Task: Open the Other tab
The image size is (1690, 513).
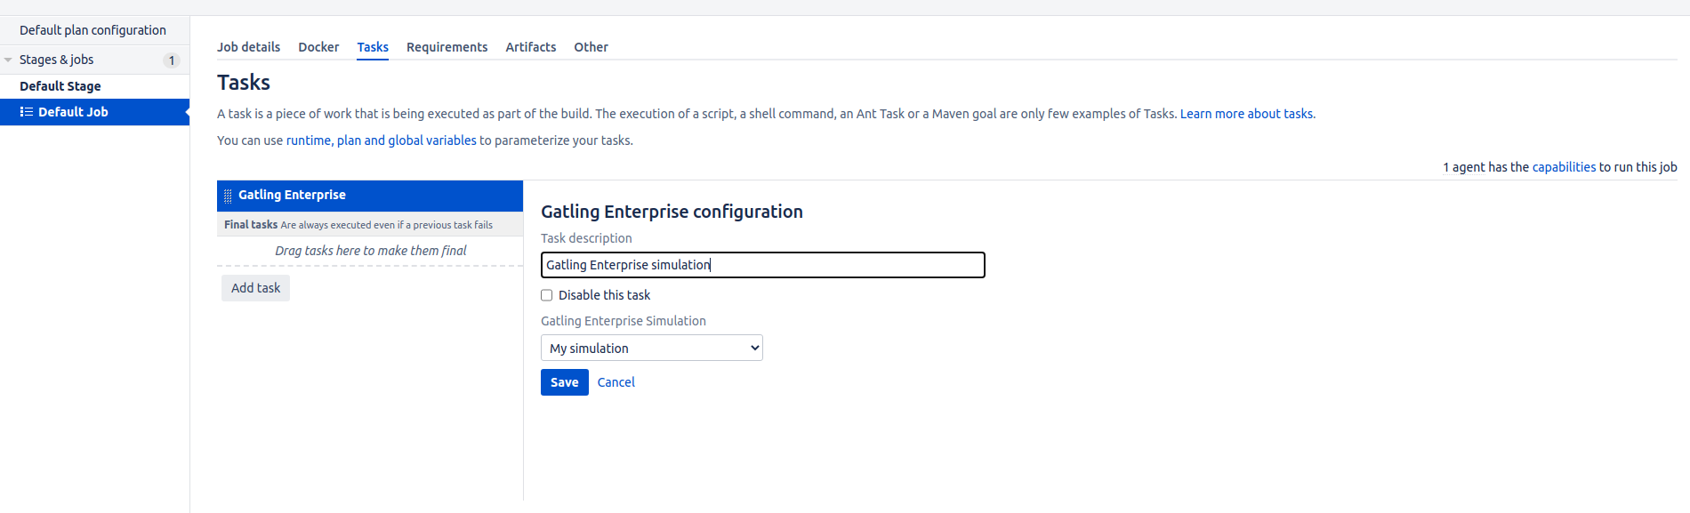Action: click(x=591, y=47)
